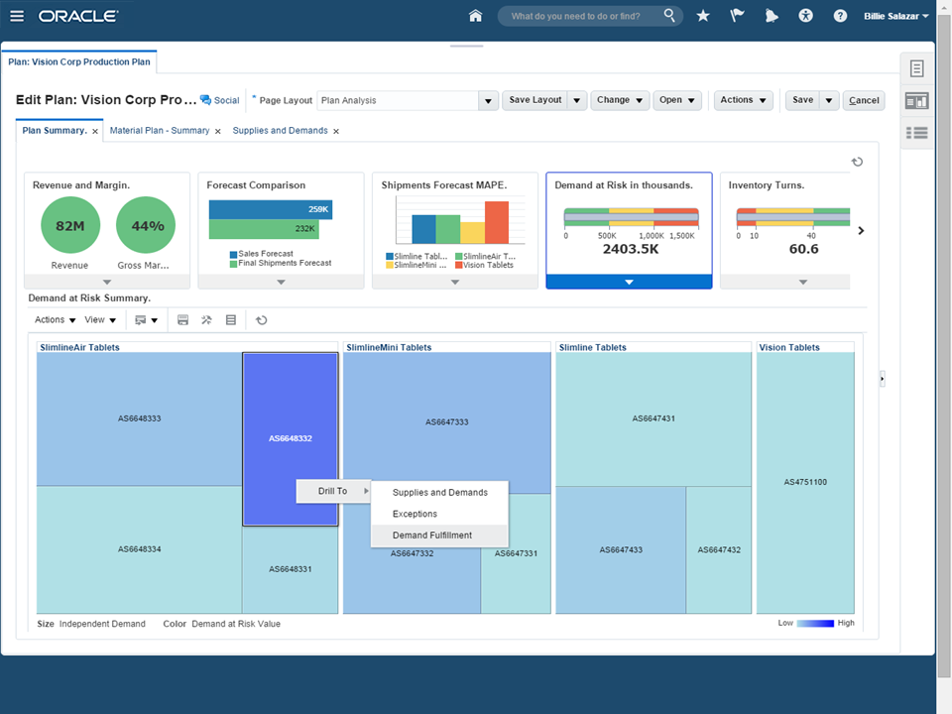Screen dimensions: 952x714
Task: Click the Save Layout button
Action: [x=535, y=100]
